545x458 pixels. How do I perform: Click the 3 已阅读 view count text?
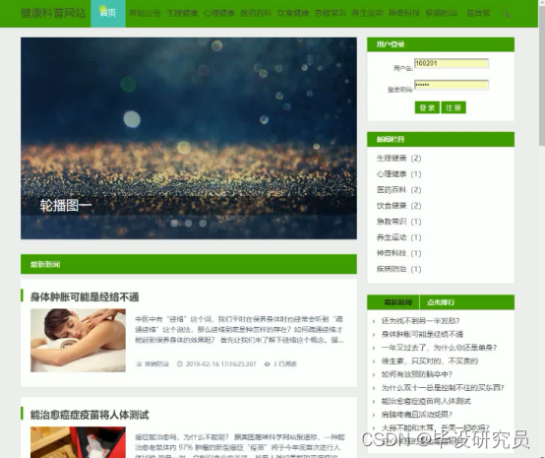[285, 364]
